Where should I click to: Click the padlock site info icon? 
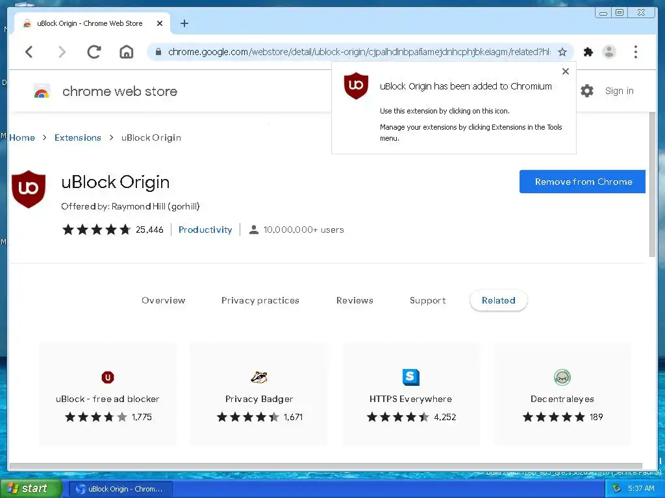pyautogui.click(x=158, y=52)
